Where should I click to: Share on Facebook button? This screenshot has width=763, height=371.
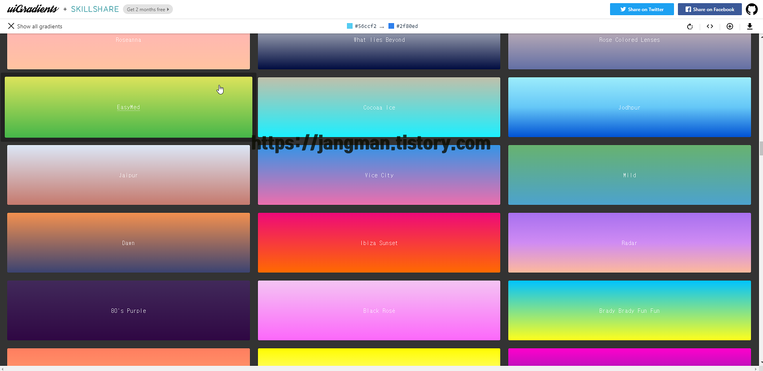pos(709,9)
